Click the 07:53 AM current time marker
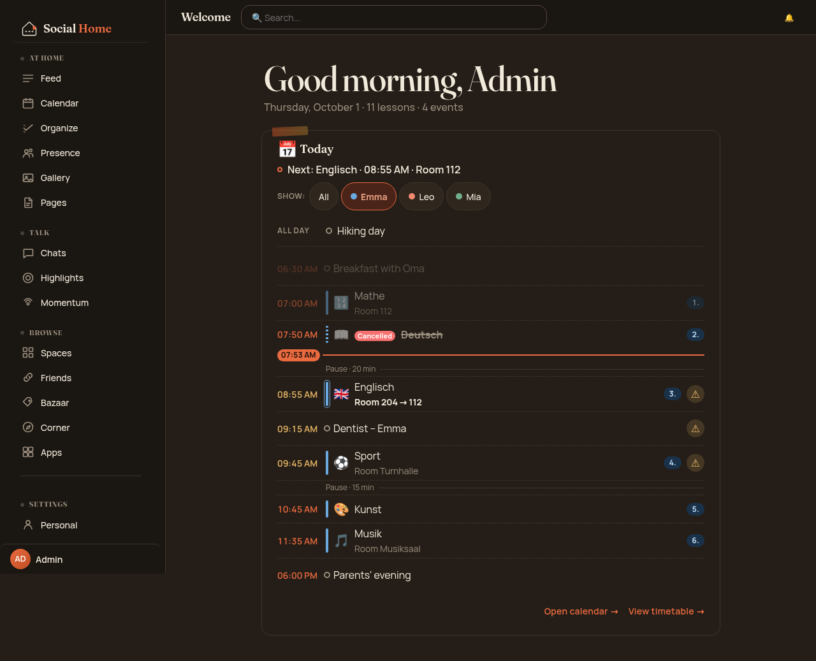The image size is (816, 661). point(298,355)
